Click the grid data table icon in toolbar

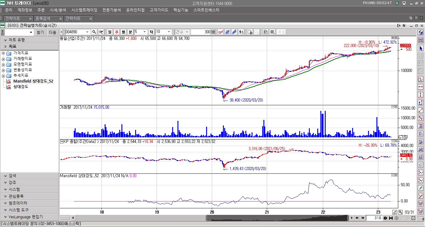point(272,32)
